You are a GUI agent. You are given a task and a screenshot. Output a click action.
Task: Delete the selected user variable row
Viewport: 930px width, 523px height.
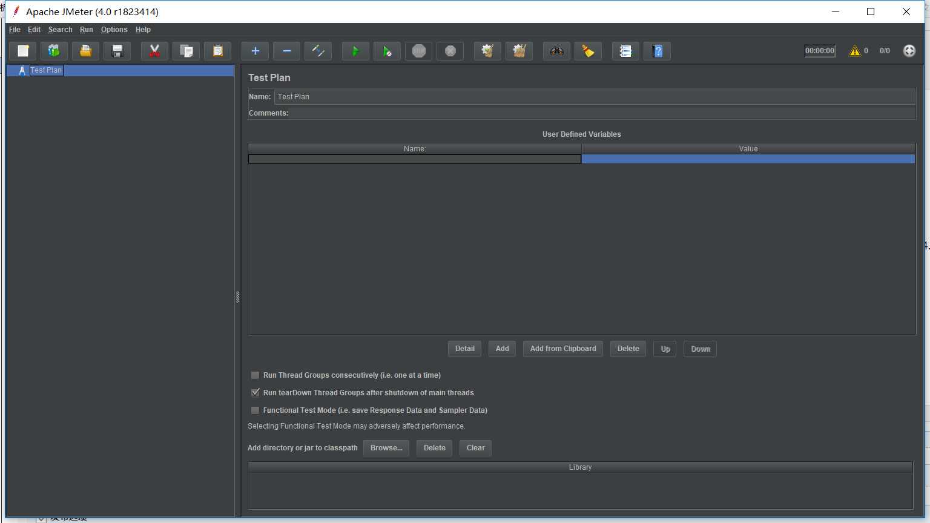[628, 349]
